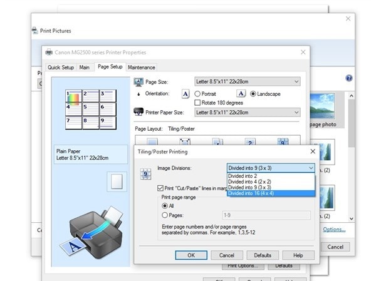Switch to Main tab
Screen dimensions: 376x281
(84, 68)
